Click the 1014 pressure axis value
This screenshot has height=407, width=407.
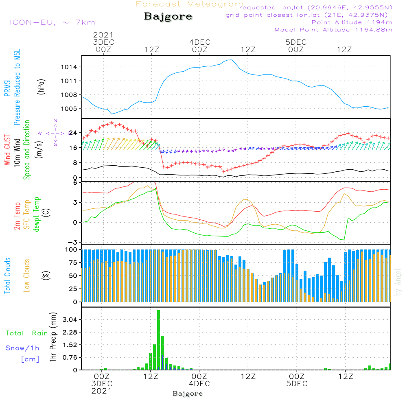click(69, 67)
